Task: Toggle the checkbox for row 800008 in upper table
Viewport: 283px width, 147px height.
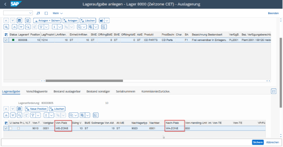Action: point(6,40)
